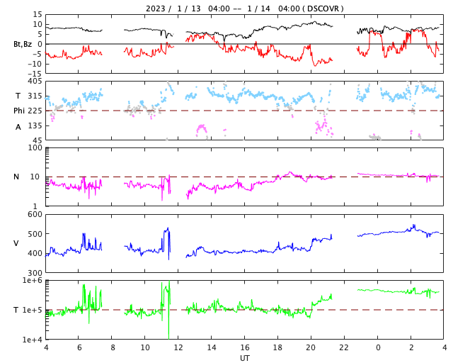Click the "-10" tick on the Bt,Bz axis
453x363 pixels.
click(35, 64)
